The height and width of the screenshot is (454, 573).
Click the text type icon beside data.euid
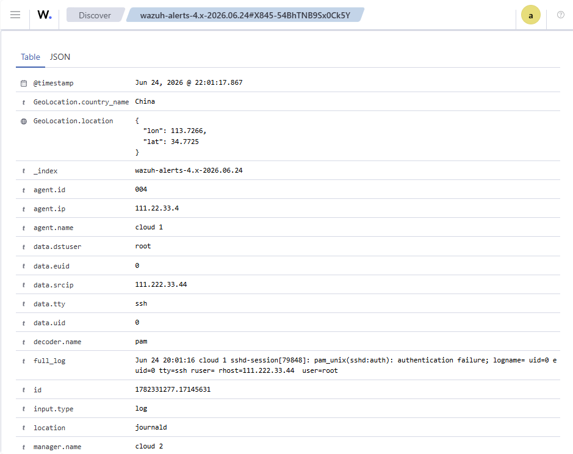[x=24, y=266]
